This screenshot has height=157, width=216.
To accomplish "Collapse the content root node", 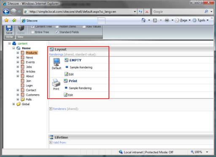I will (x=9, y=43).
